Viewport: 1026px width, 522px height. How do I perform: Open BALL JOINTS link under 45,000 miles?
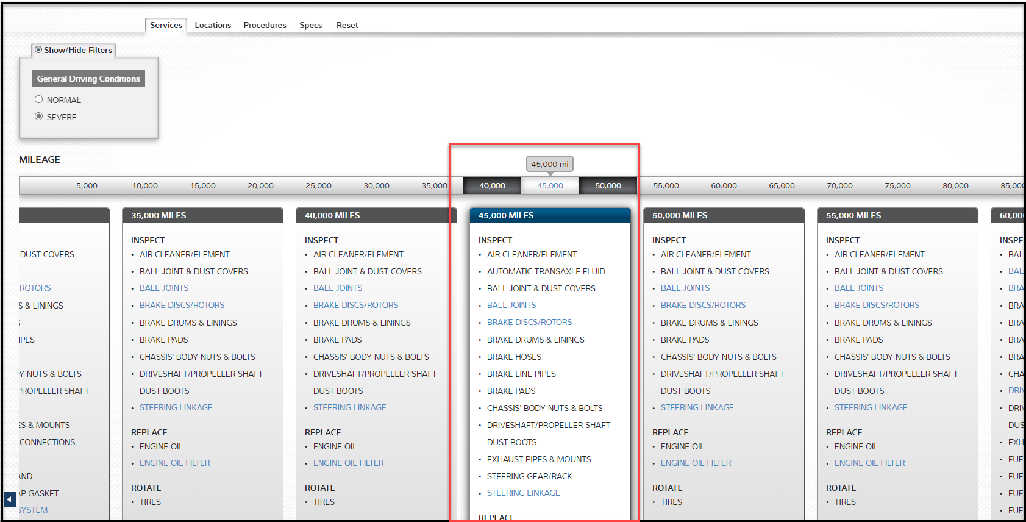click(x=511, y=305)
